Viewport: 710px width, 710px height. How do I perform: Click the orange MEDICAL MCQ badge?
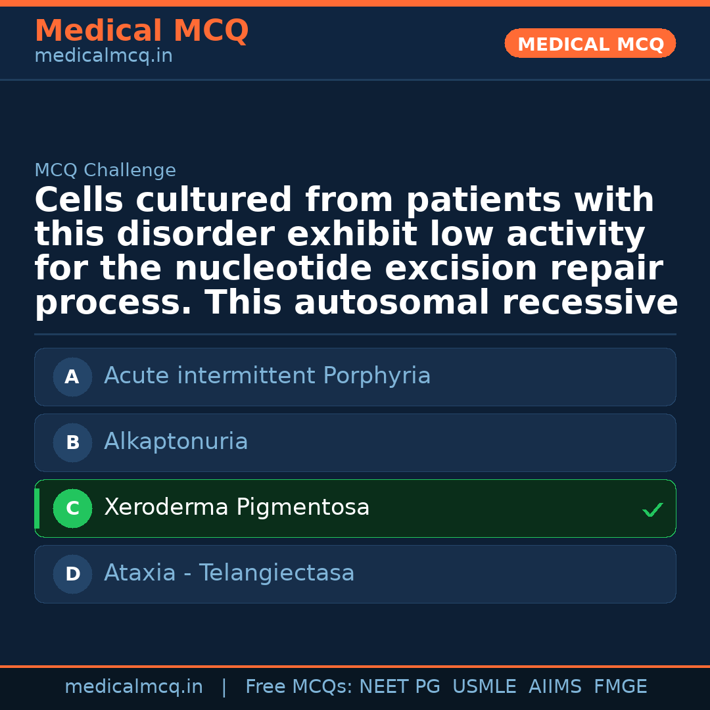[590, 44]
